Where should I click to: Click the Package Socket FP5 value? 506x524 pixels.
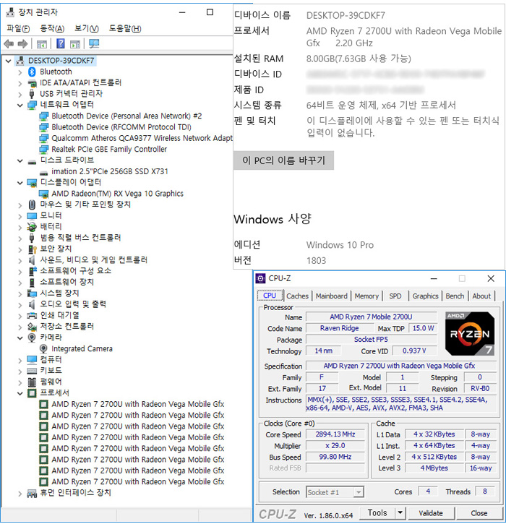pos(371,340)
